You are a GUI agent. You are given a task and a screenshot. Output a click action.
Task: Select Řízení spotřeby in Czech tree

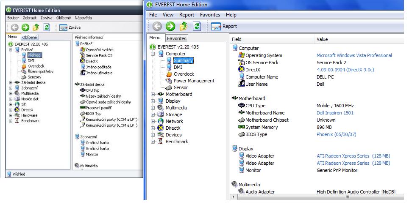click(x=40, y=71)
